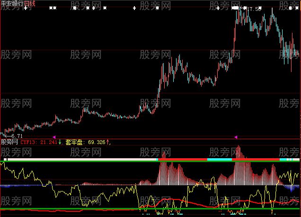
Task: Click the lone white plus signal at top center
Action: 134,9
